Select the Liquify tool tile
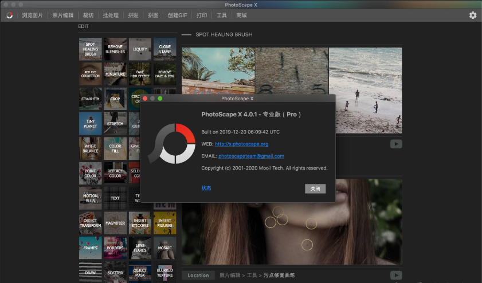Viewport: 482px width, 283px height. pos(140,49)
